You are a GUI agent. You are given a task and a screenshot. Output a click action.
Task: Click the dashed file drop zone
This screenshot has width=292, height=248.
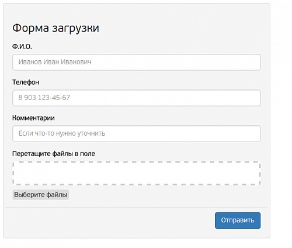point(137,173)
